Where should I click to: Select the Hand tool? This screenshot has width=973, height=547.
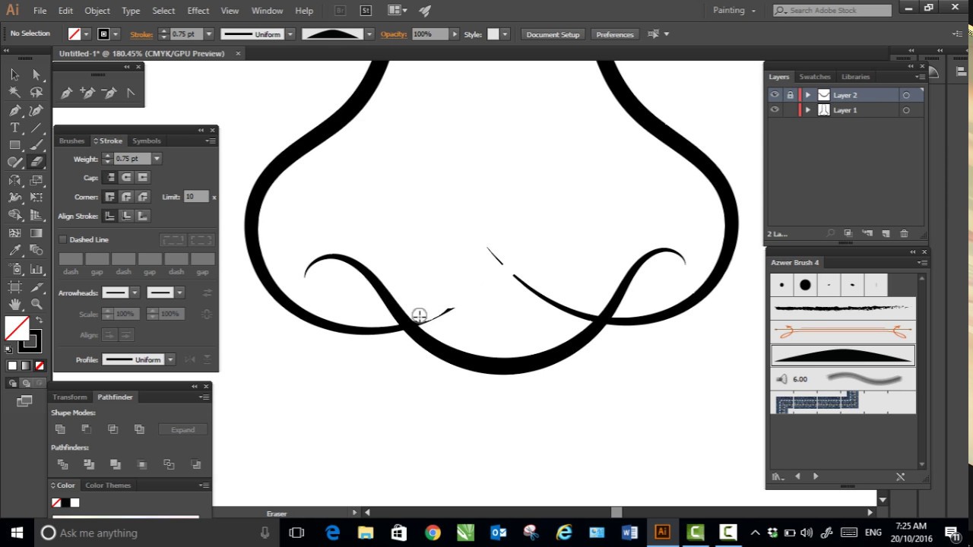(x=14, y=305)
